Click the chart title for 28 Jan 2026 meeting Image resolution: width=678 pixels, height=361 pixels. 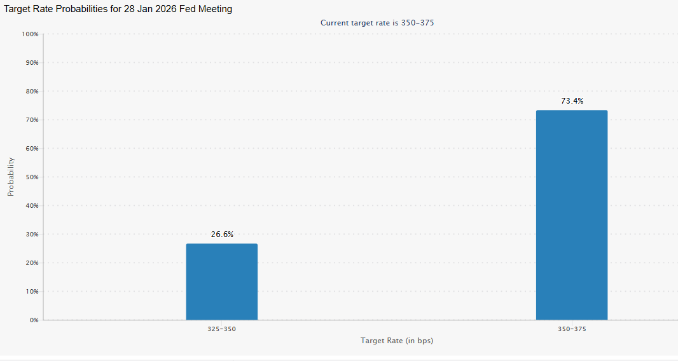[x=118, y=9]
